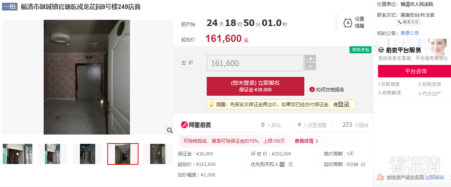The image size is (451, 187).
Task: Decrease bid with the minus button
Action: tap(310, 67)
